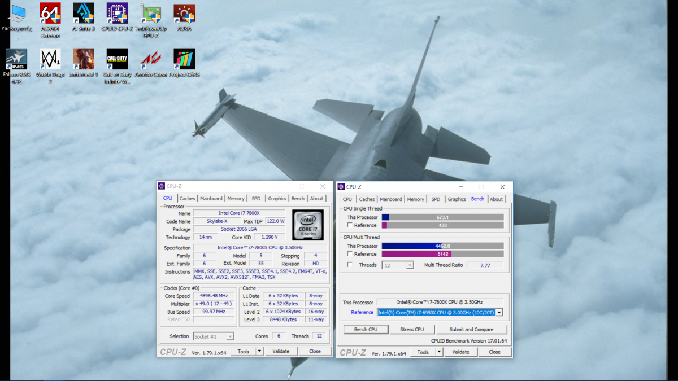The image size is (678, 381).
Task: Click Validate in the CPU-Z Bench window
Action: point(460,352)
